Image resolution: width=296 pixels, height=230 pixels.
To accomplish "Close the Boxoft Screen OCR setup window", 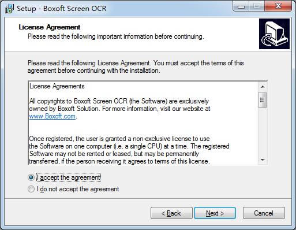I will point(278,6).
